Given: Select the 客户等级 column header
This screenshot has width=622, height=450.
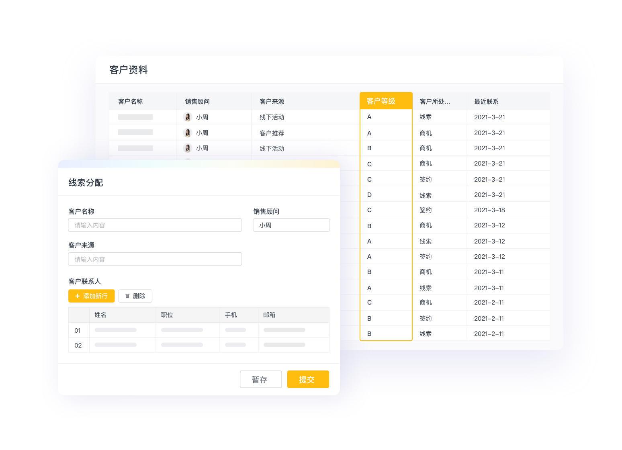Looking at the screenshot, I should (386, 101).
